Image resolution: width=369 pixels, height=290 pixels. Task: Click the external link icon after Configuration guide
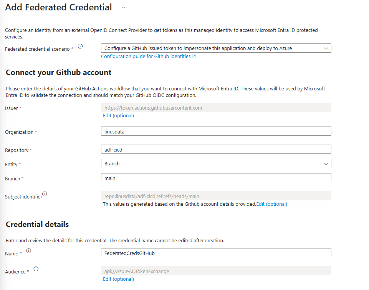click(194, 57)
